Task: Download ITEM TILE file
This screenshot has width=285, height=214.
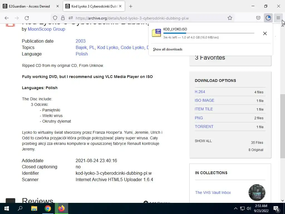Action: click(x=204, y=109)
